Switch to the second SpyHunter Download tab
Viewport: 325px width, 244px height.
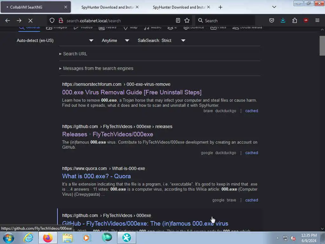tap(179, 7)
